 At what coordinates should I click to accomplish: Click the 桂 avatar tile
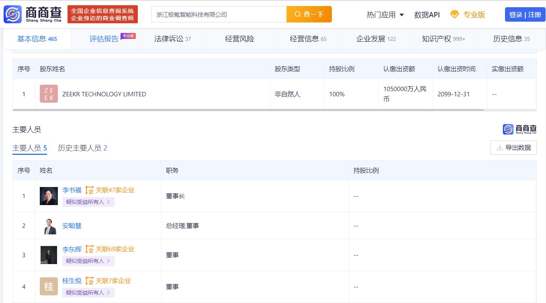tap(49, 287)
